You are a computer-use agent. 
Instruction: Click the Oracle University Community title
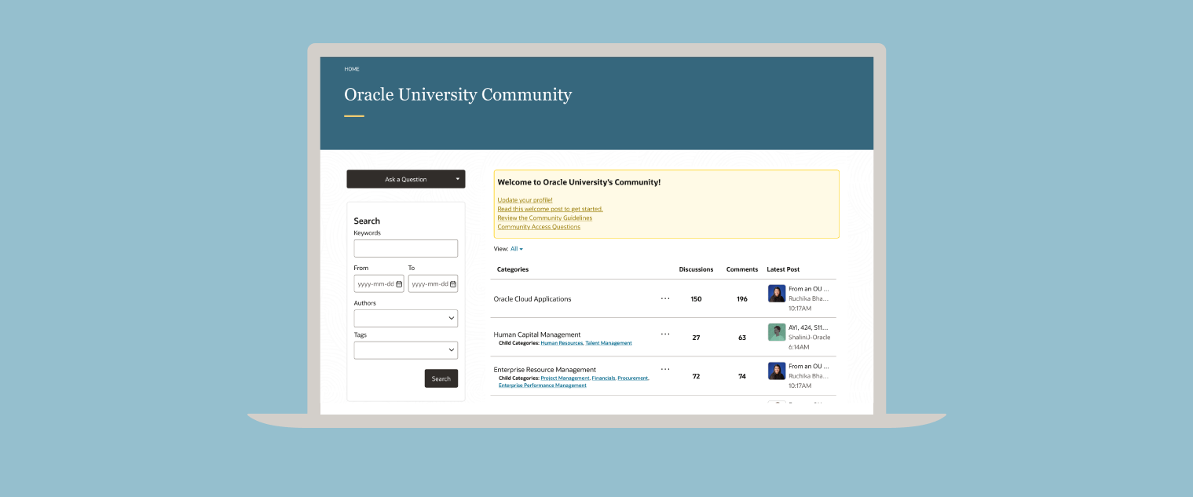click(x=458, y=95)
